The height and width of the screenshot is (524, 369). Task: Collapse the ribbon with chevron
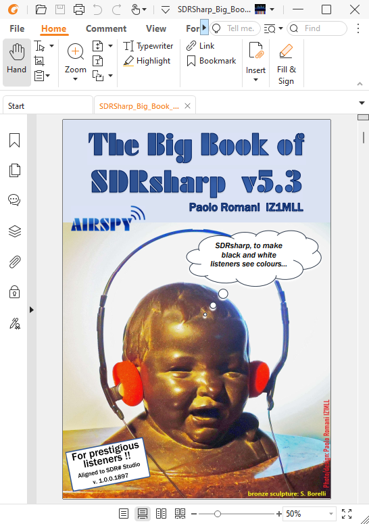click(360, 84)
